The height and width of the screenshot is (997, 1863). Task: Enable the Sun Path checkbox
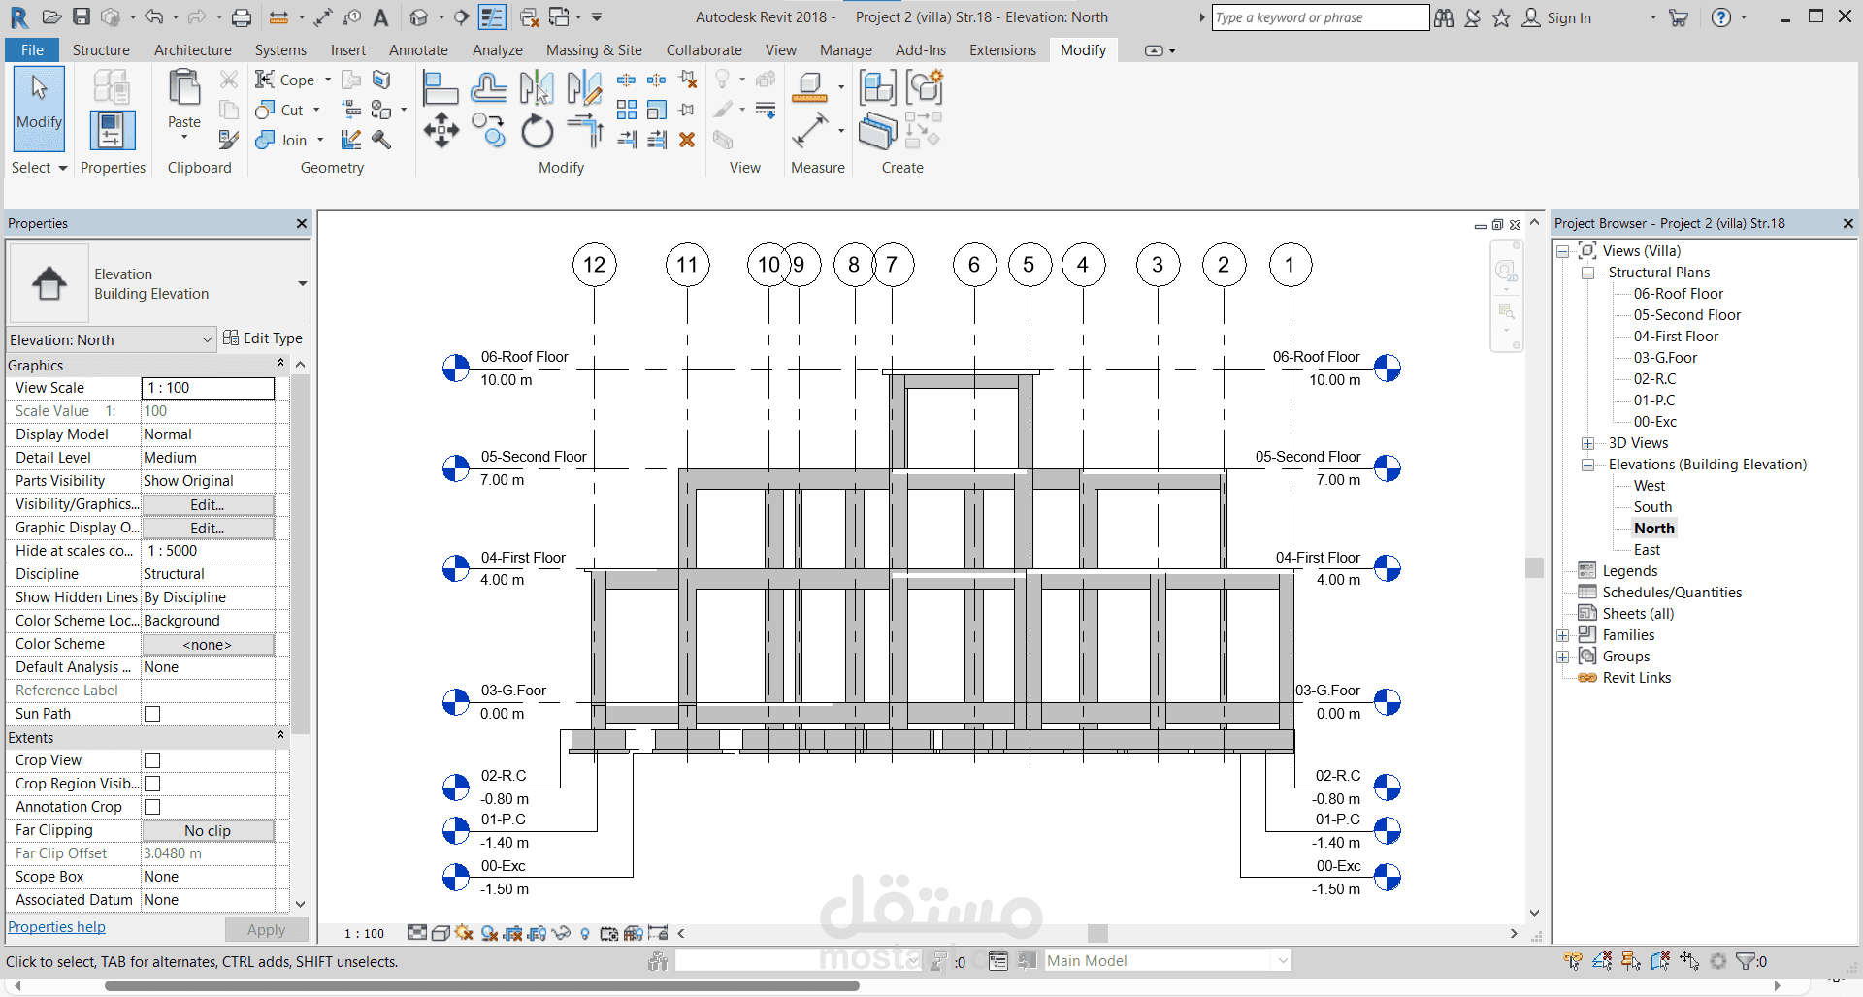click(152, 714)
